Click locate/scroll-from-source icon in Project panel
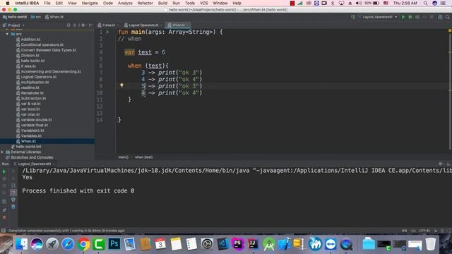Screen dimensions: 452x254 [69, 25]
